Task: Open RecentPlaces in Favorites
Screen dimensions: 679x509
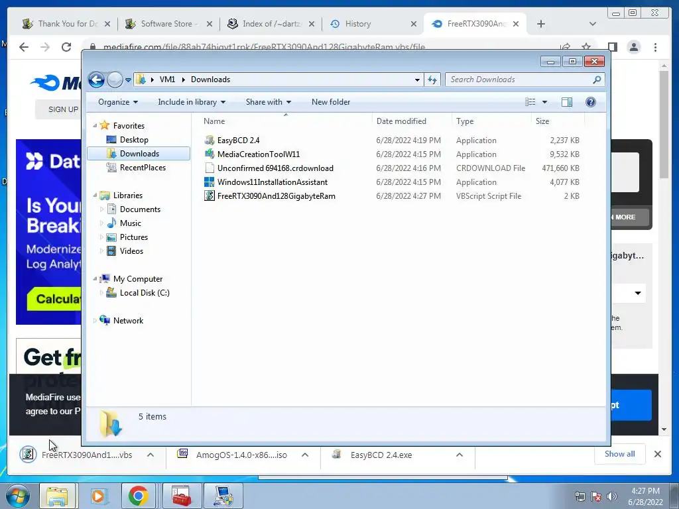Action: (143, 168)
